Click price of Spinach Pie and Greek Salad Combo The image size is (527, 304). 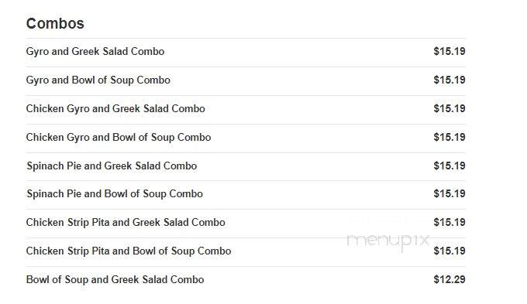[449, 166]
